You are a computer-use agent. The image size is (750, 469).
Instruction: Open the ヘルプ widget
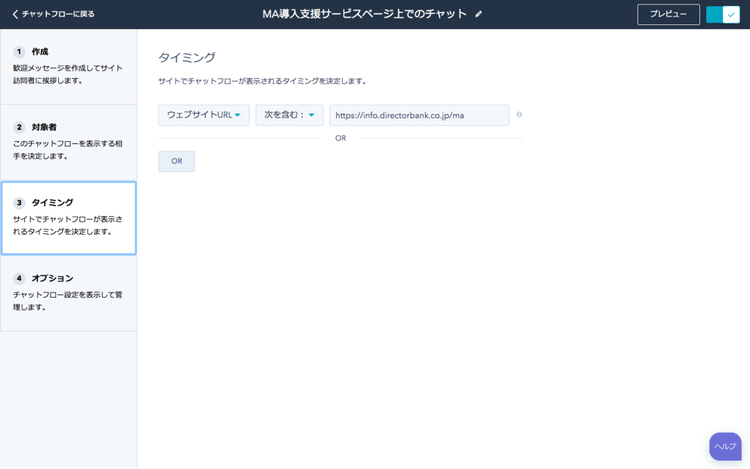pyautogui.click(x=725, y=446)
